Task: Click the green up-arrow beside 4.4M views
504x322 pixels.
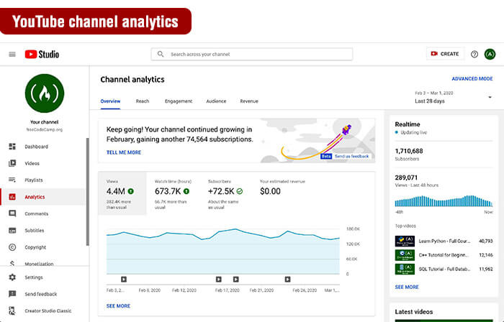Action: click(x=131, y=191)
